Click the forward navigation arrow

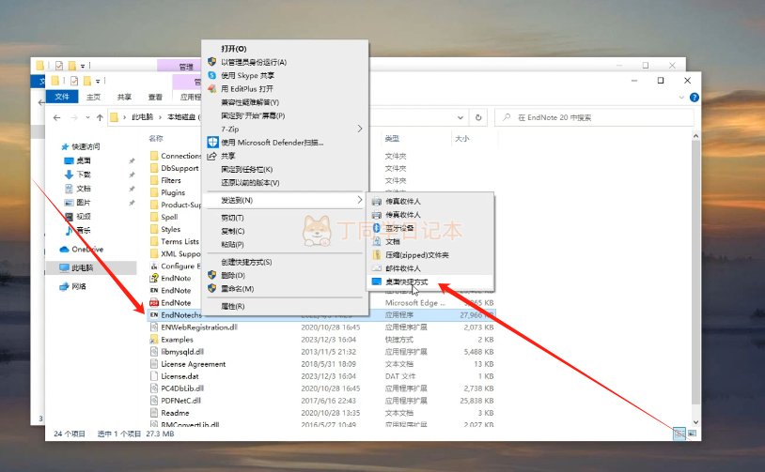click(x=74, y=117)
